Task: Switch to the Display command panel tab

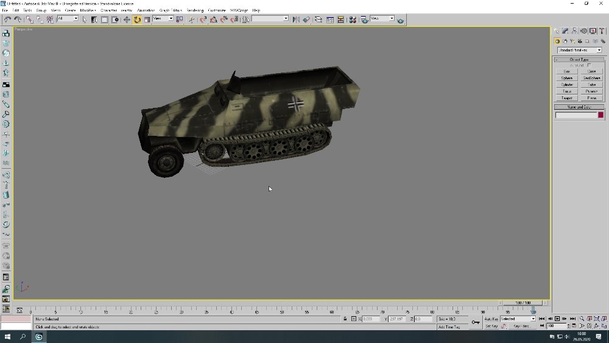Action: point(593,31)
